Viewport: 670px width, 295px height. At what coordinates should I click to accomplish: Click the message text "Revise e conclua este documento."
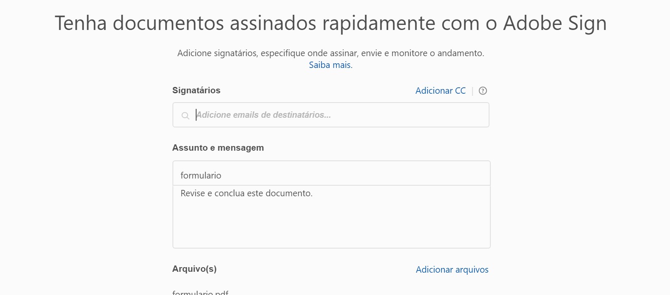pyautogui.click(x=246, y=193)
